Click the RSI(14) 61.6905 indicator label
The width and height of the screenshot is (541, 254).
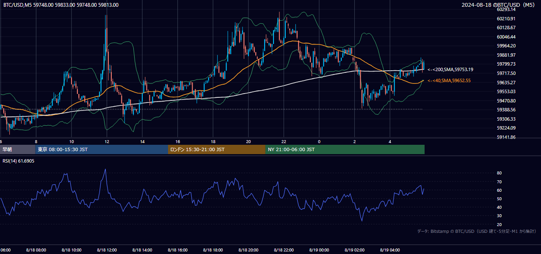point(19,161)
